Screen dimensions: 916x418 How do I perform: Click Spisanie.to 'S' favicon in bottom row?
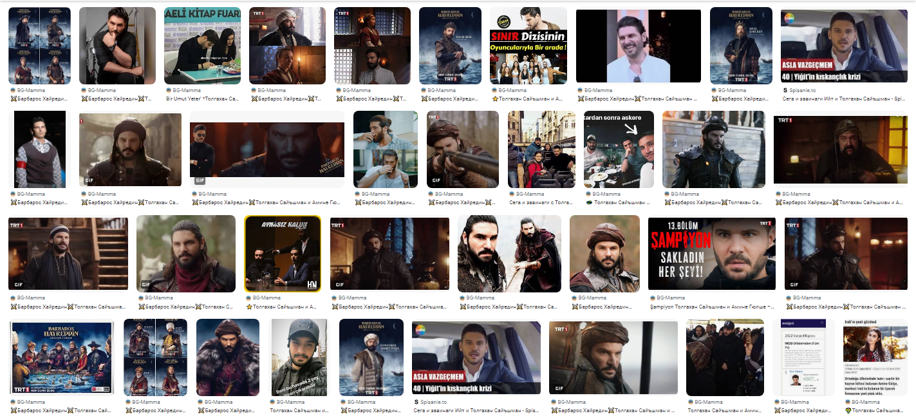click(416, 402)
